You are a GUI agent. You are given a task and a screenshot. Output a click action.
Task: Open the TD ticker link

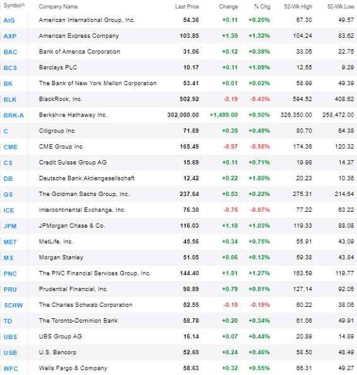point(8,321)
